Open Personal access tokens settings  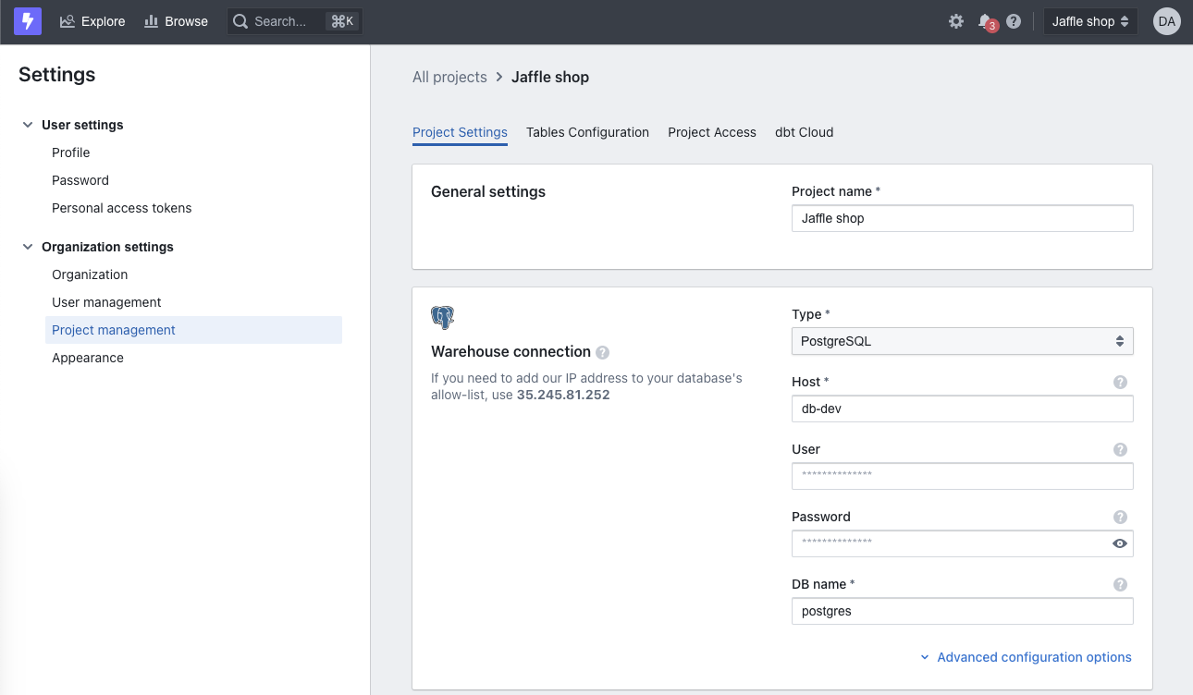click(122, 208)
